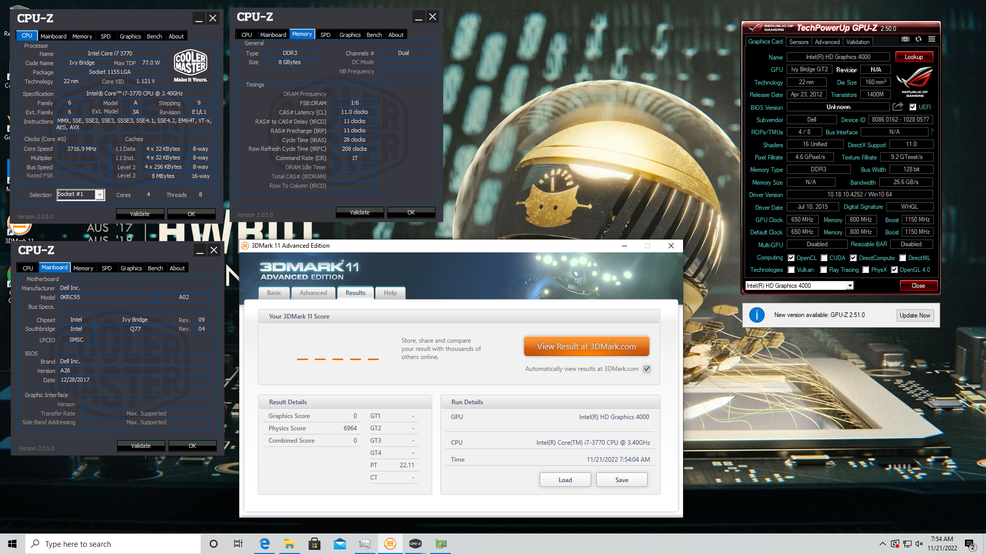
Task: Take a GPU-Z screenshot with camera icon
Action: (x=905, y=39)
